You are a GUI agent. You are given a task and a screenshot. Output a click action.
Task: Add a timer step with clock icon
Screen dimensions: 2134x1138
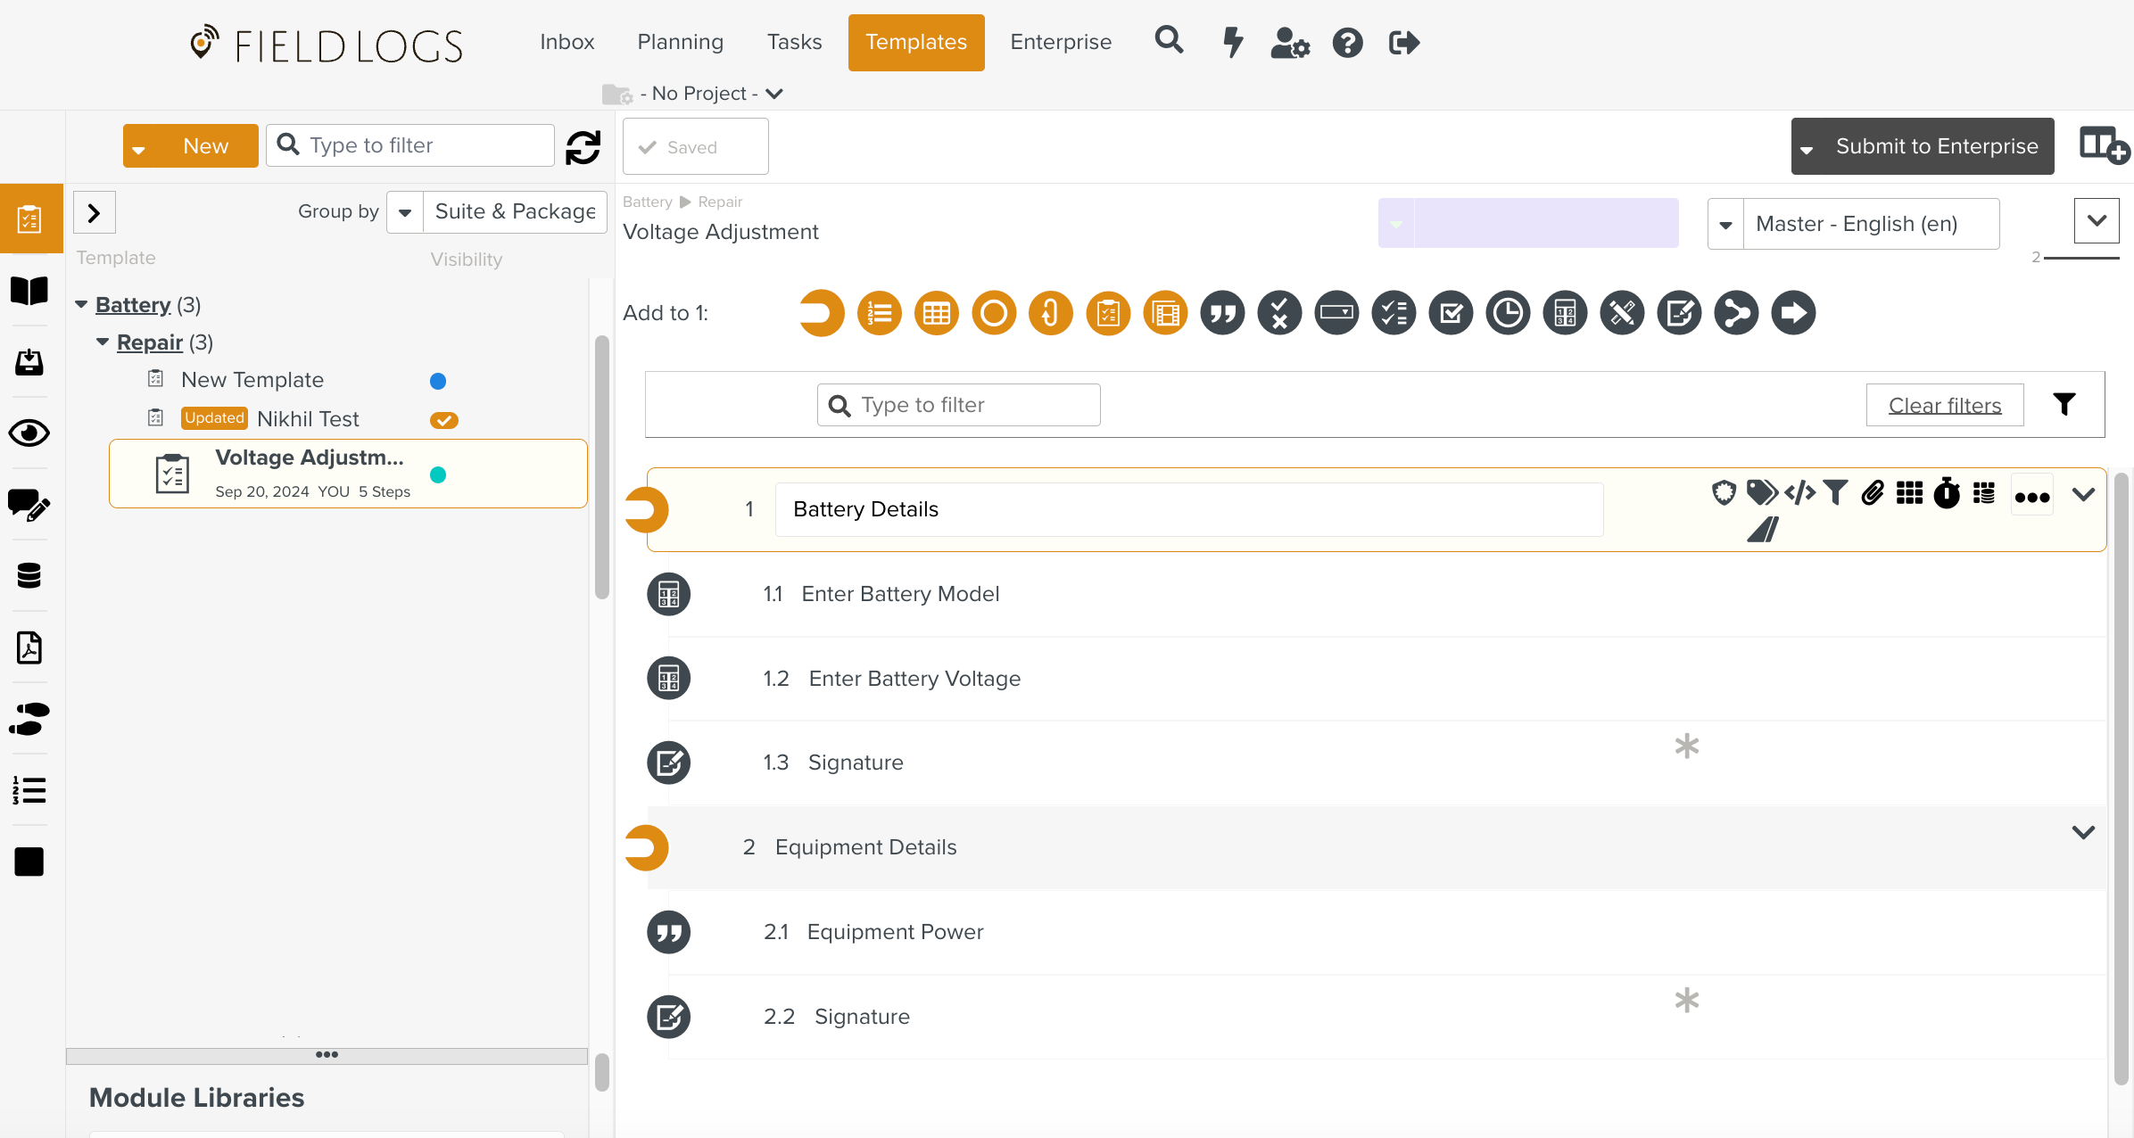coord(1508,313)
